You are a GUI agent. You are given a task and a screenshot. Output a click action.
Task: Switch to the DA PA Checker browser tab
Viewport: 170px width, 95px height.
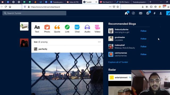(x=123, y=2)
